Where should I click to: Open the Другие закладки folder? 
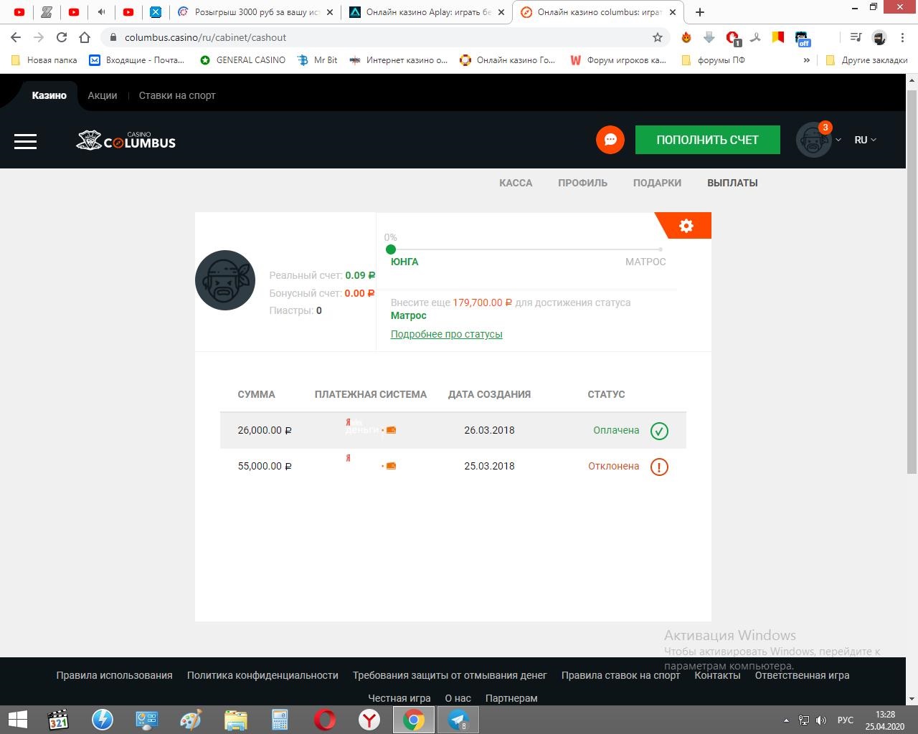point(866,60)
